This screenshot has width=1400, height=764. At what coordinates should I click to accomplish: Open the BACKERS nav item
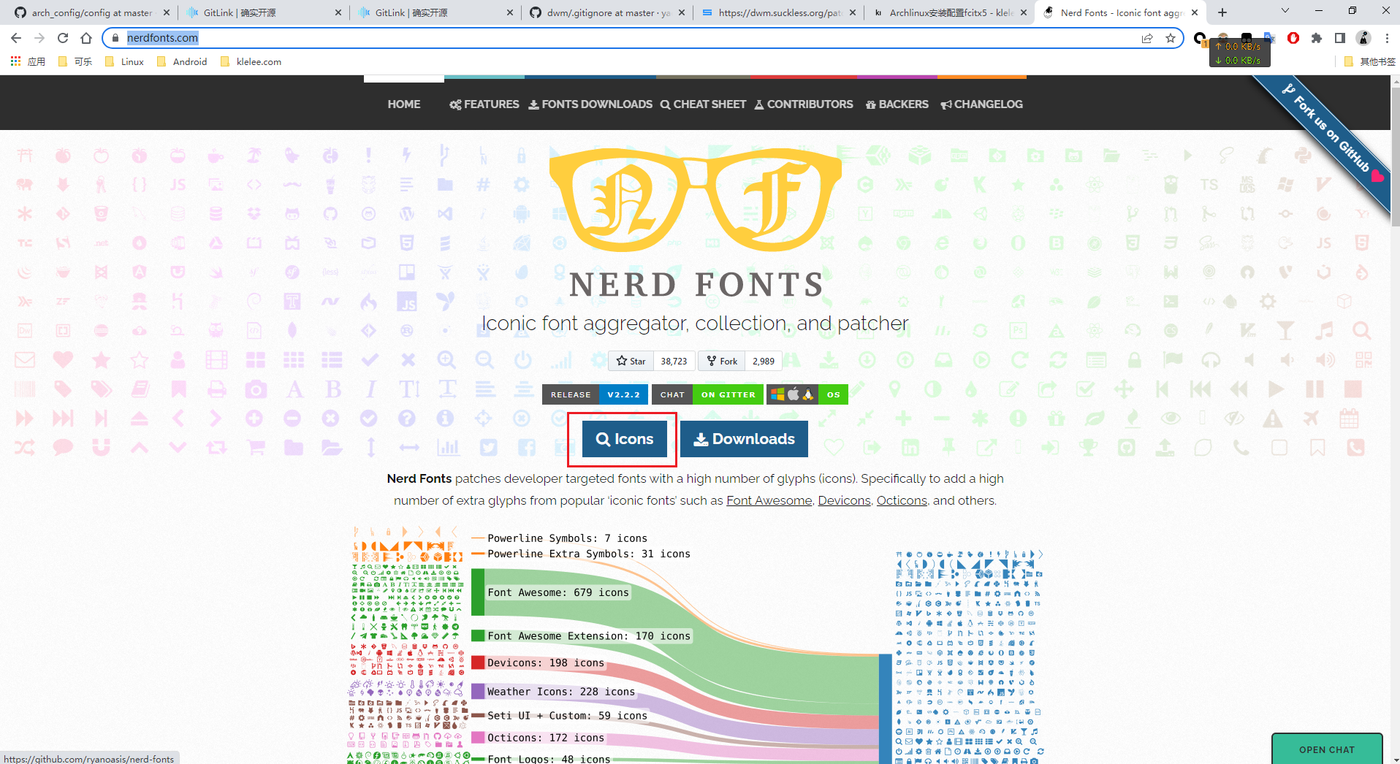pos(897,104)
